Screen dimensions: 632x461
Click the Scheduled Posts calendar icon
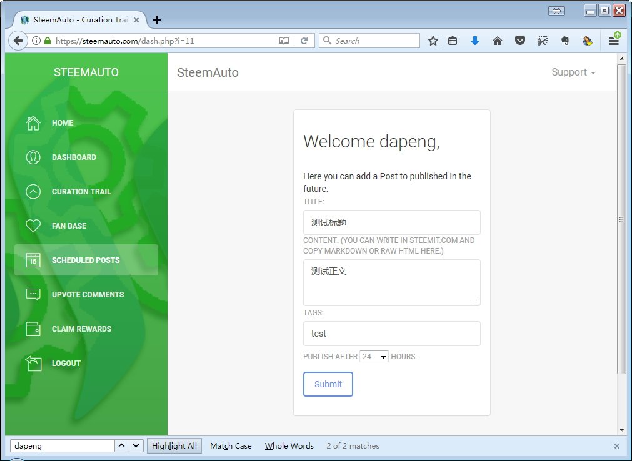pos(33,260)
